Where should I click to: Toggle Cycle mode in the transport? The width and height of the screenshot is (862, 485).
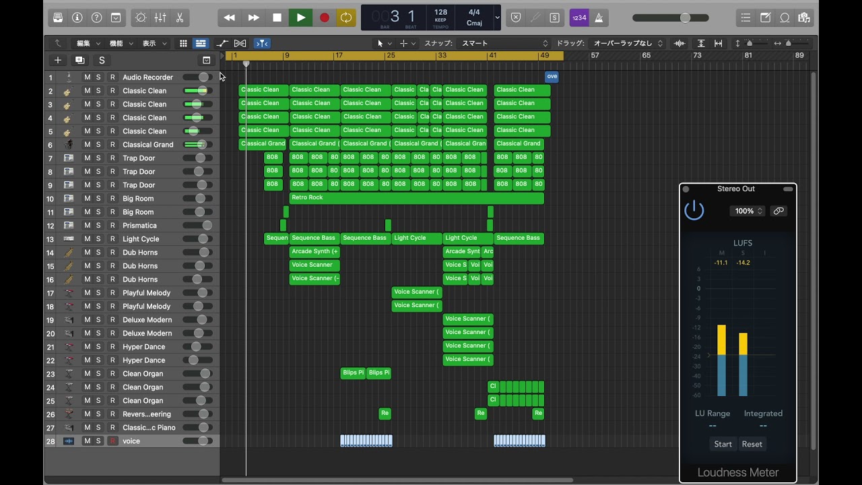pyautogui.click(x=346, y=18)
